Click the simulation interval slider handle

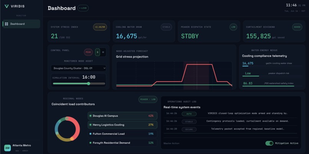click(89, 83)
